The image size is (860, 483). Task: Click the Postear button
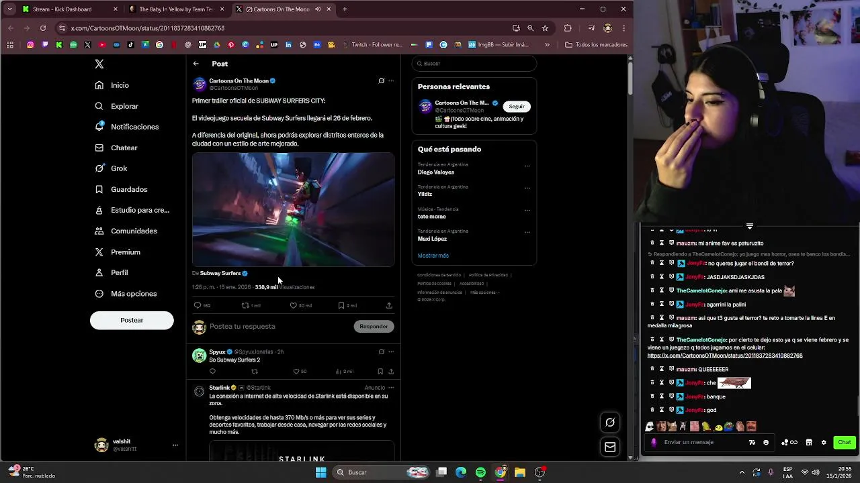132,320
